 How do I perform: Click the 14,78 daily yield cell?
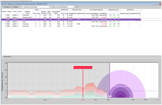click(56, 26)
